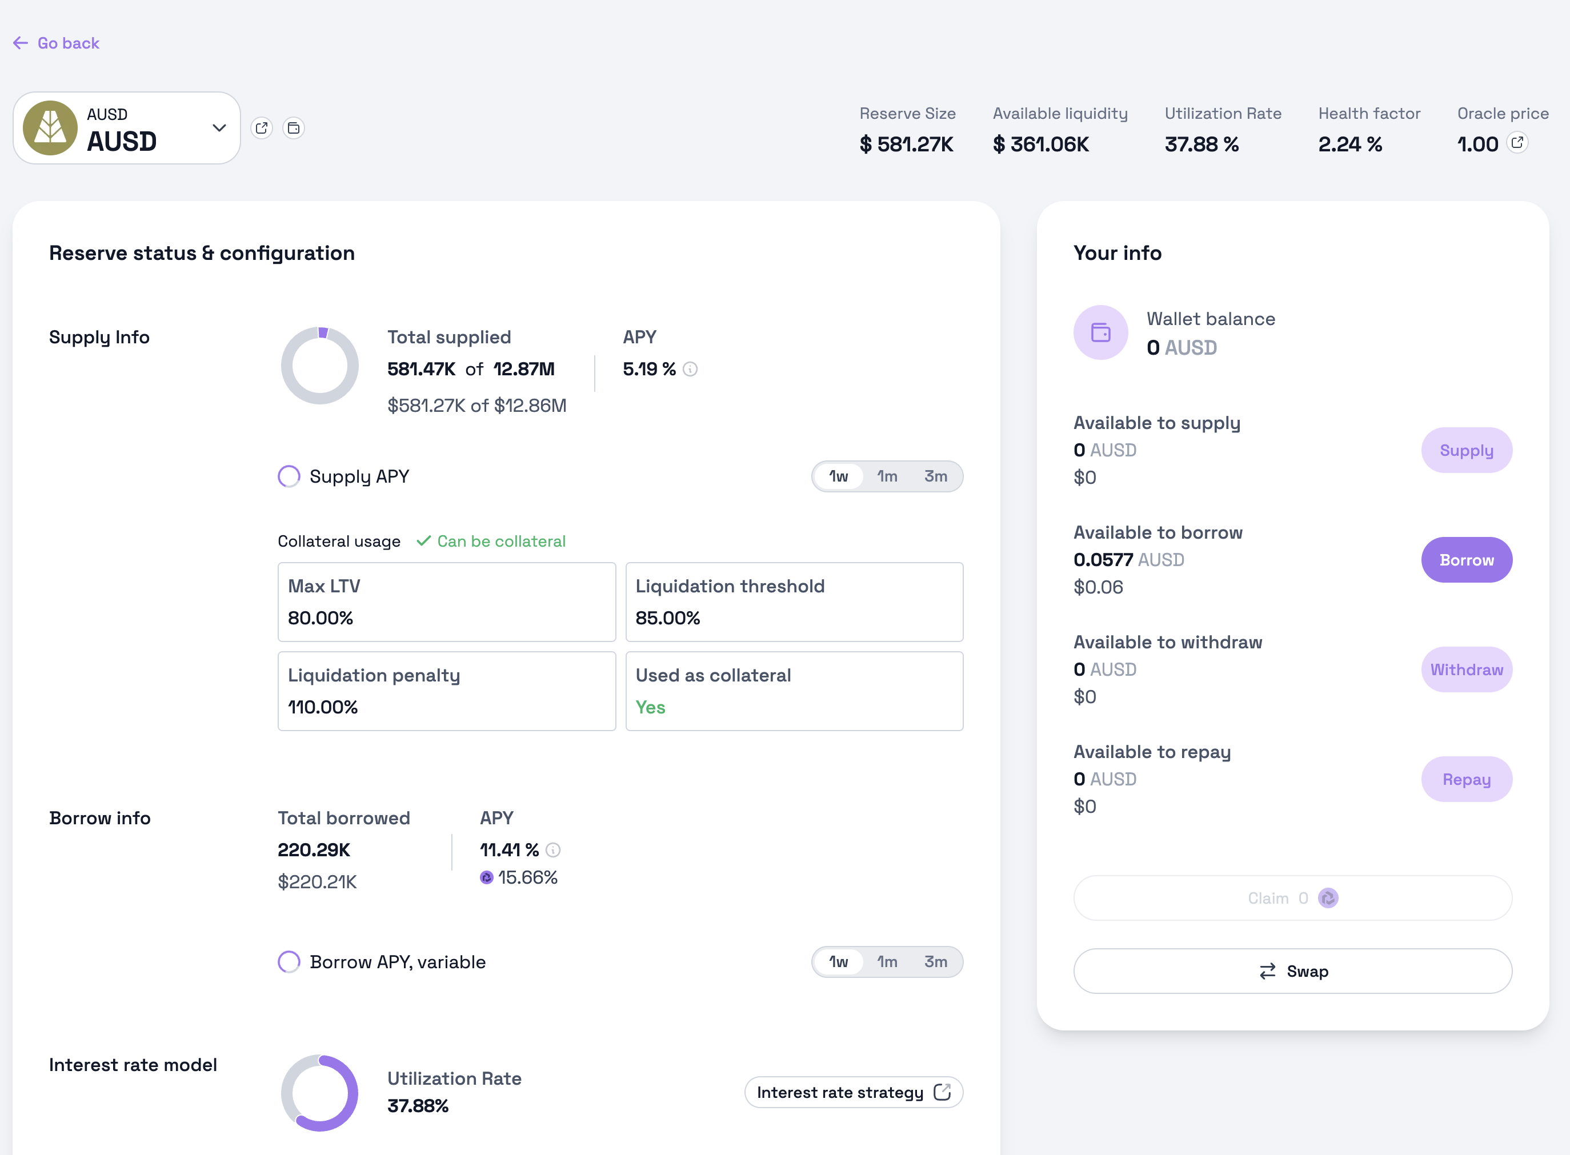Viewport: 1570px width, 1155px height.
Task: Open the Interest rate strategy link
Action: [x=853, y=1093]
